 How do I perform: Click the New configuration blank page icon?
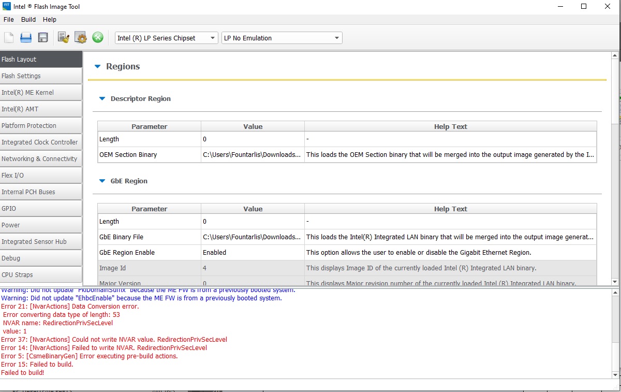click(9, 38)
